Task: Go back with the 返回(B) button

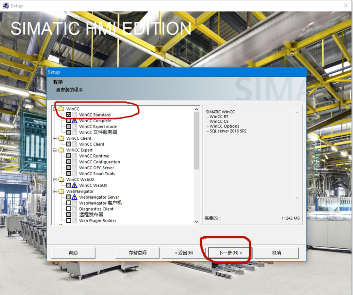Action: click(184, 253)
